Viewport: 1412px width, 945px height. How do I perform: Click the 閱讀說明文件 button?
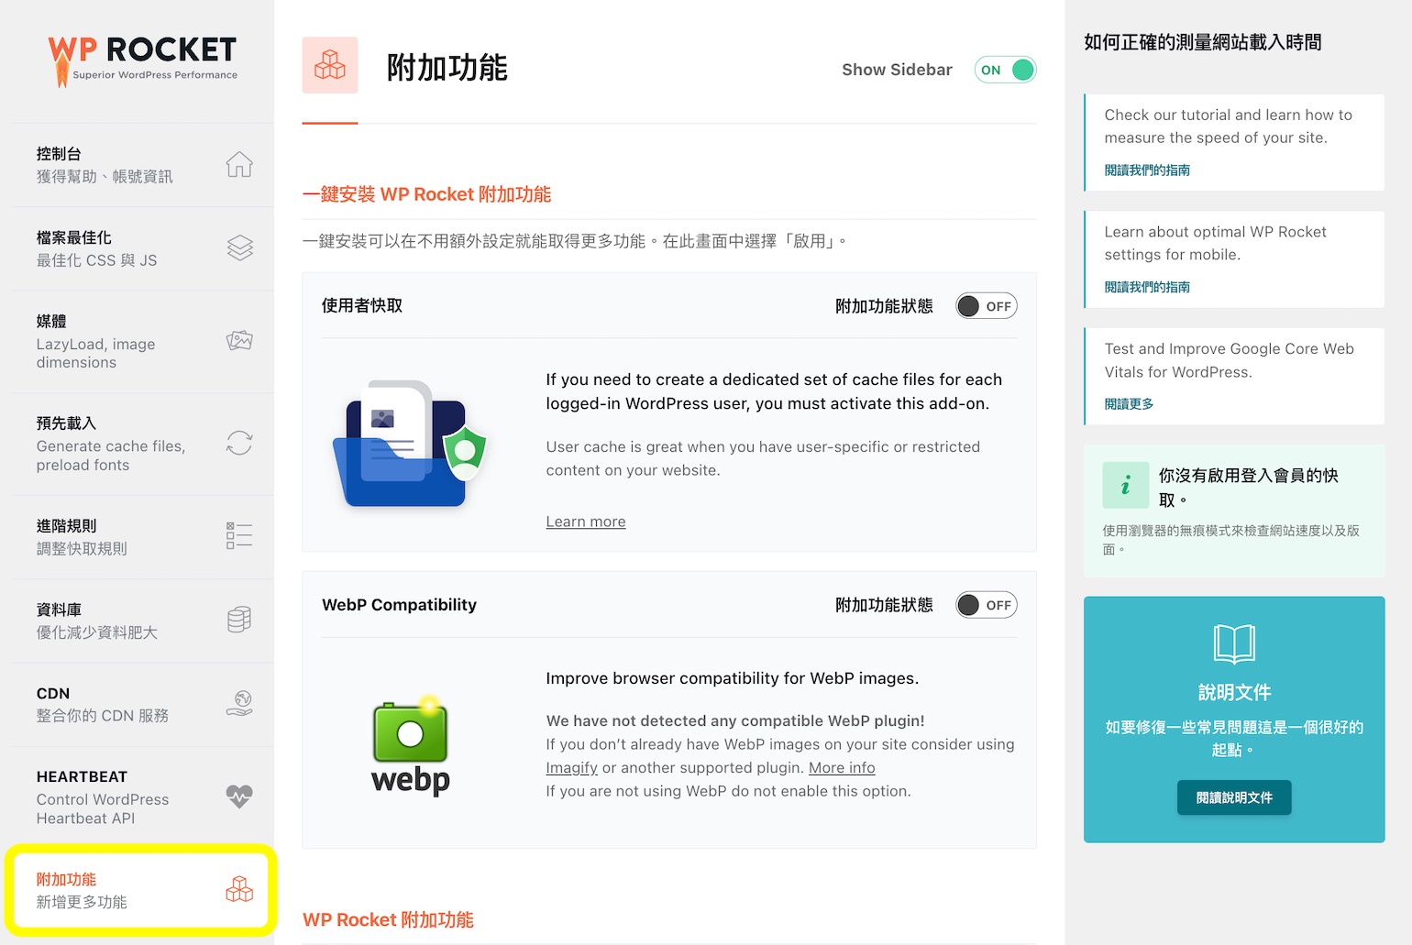(x=1234, y=797)
